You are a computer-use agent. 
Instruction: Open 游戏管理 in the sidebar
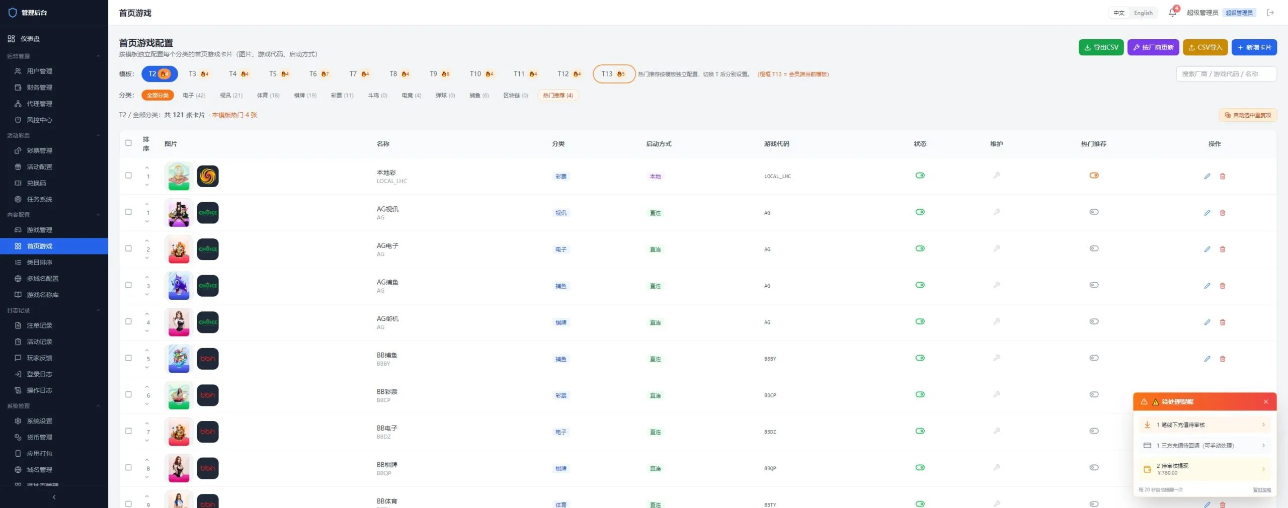click(54, 230)
